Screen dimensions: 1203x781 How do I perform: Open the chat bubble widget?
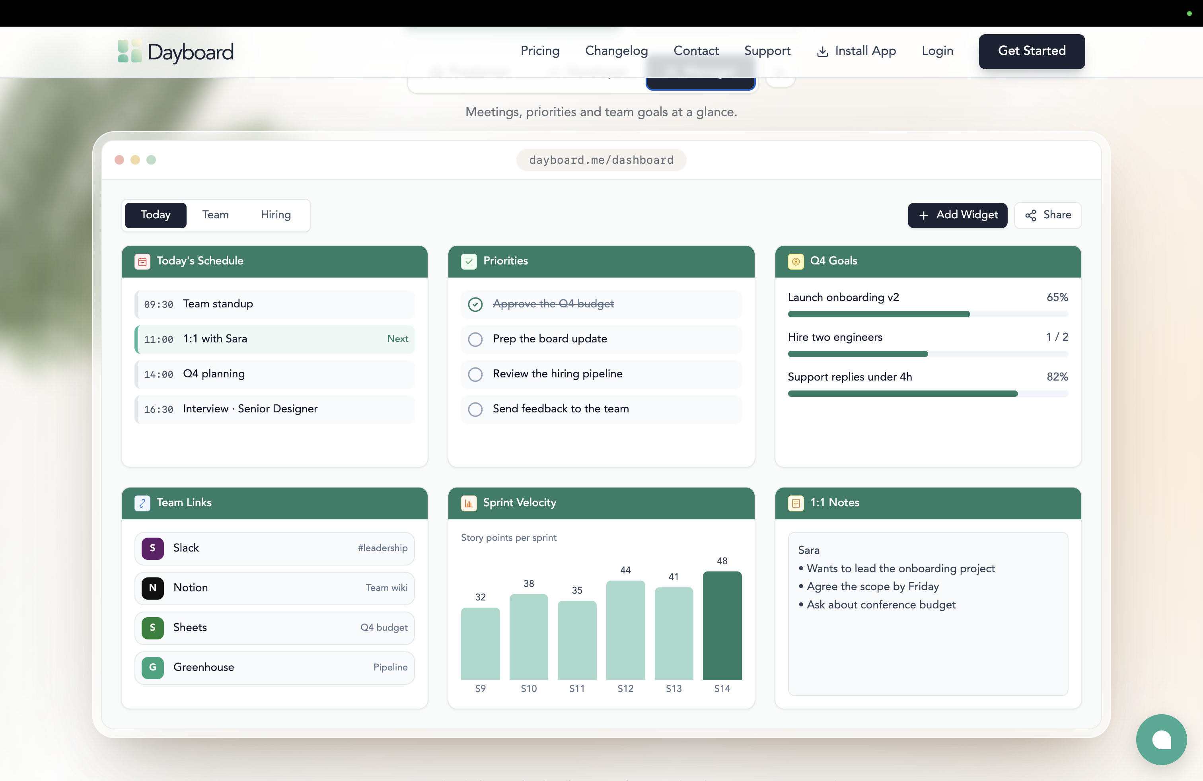click(1161, 740)
